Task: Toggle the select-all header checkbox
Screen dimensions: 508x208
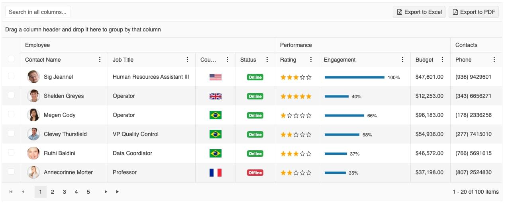Action: point(11,59)
